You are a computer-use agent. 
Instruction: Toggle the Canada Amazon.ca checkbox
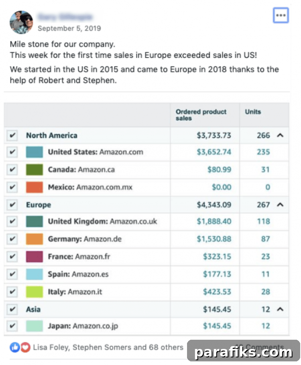tap(12, 169)
